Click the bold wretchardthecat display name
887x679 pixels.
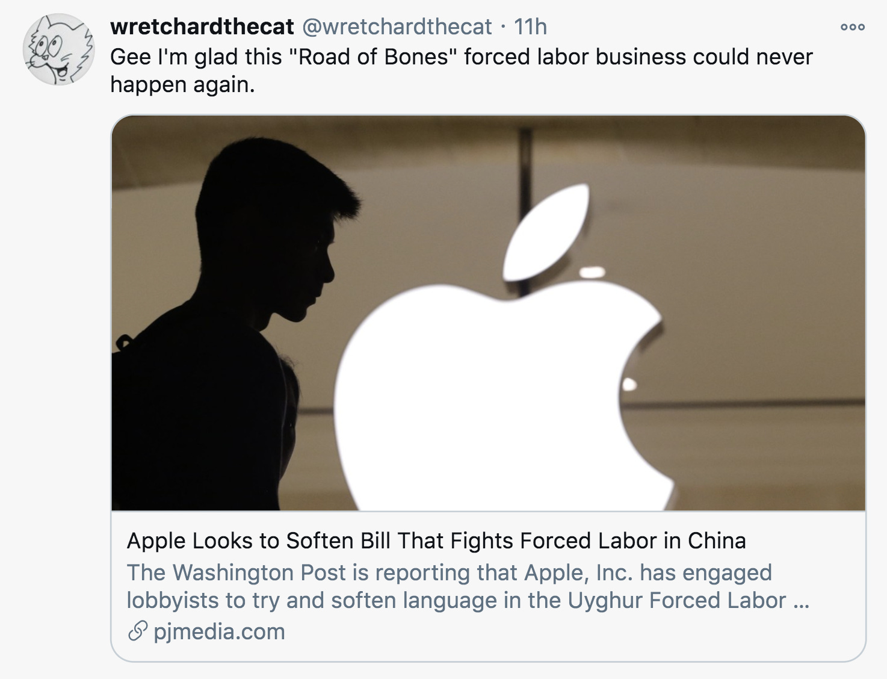coord(202,26)
